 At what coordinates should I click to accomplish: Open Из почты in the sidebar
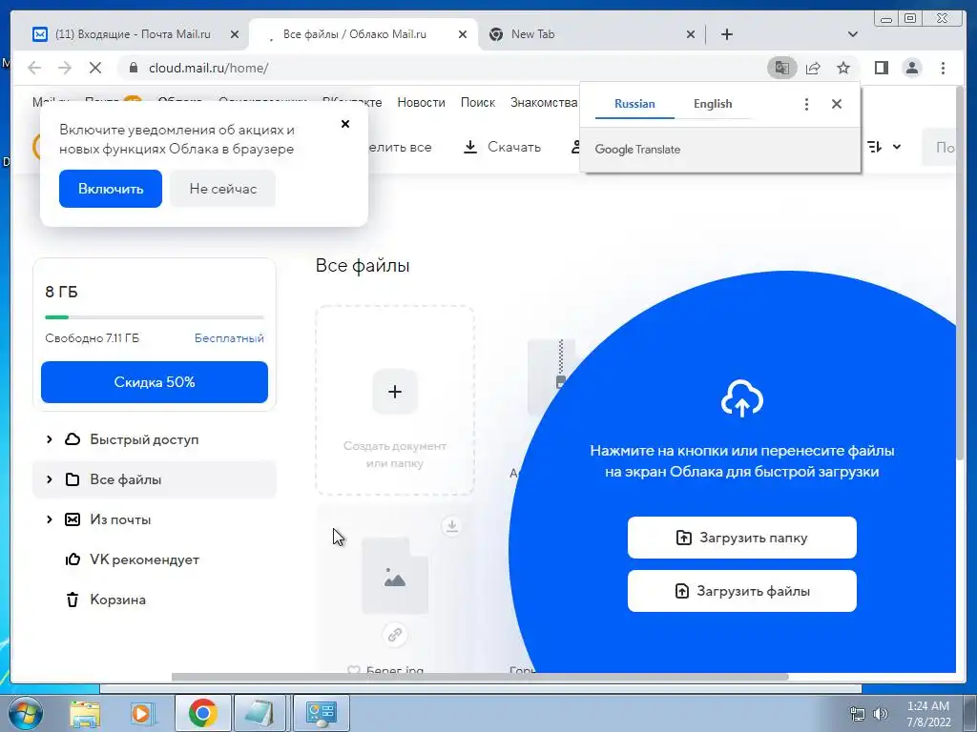point(120,519)
